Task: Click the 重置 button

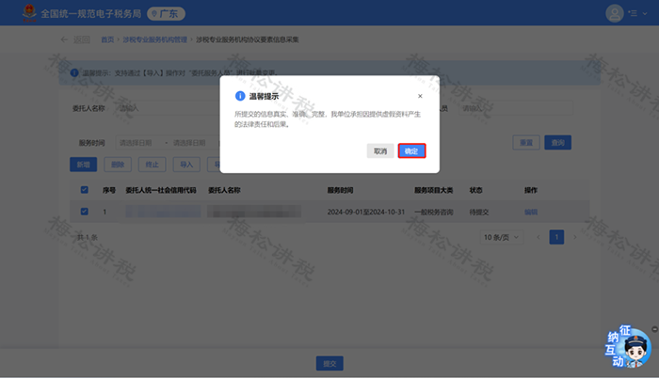Action: coord(526,142)
